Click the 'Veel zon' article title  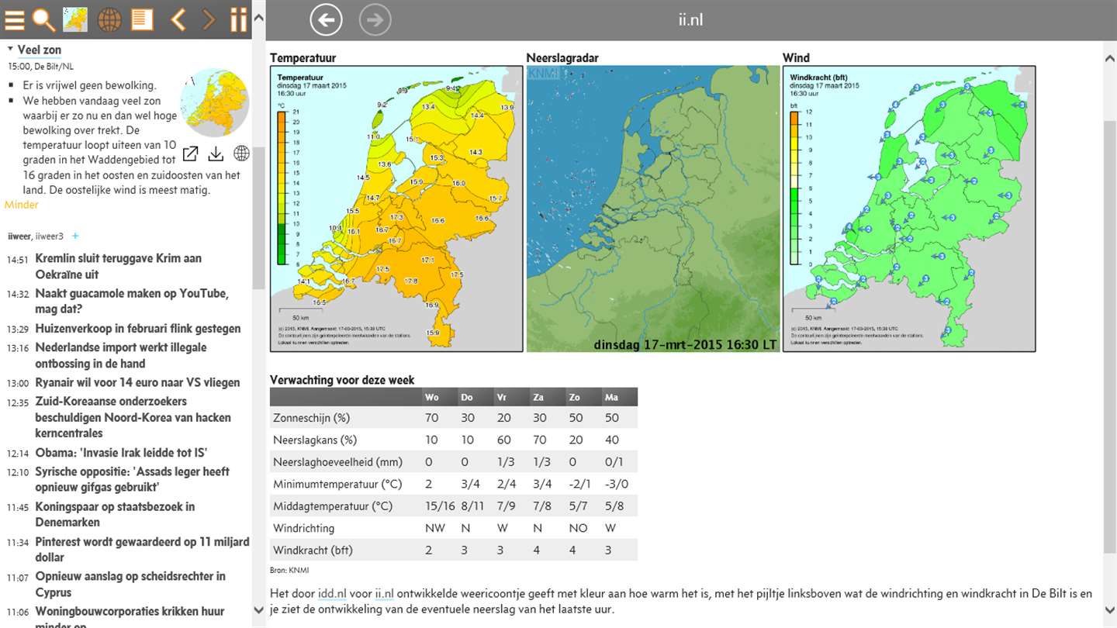tap(40, 50)
